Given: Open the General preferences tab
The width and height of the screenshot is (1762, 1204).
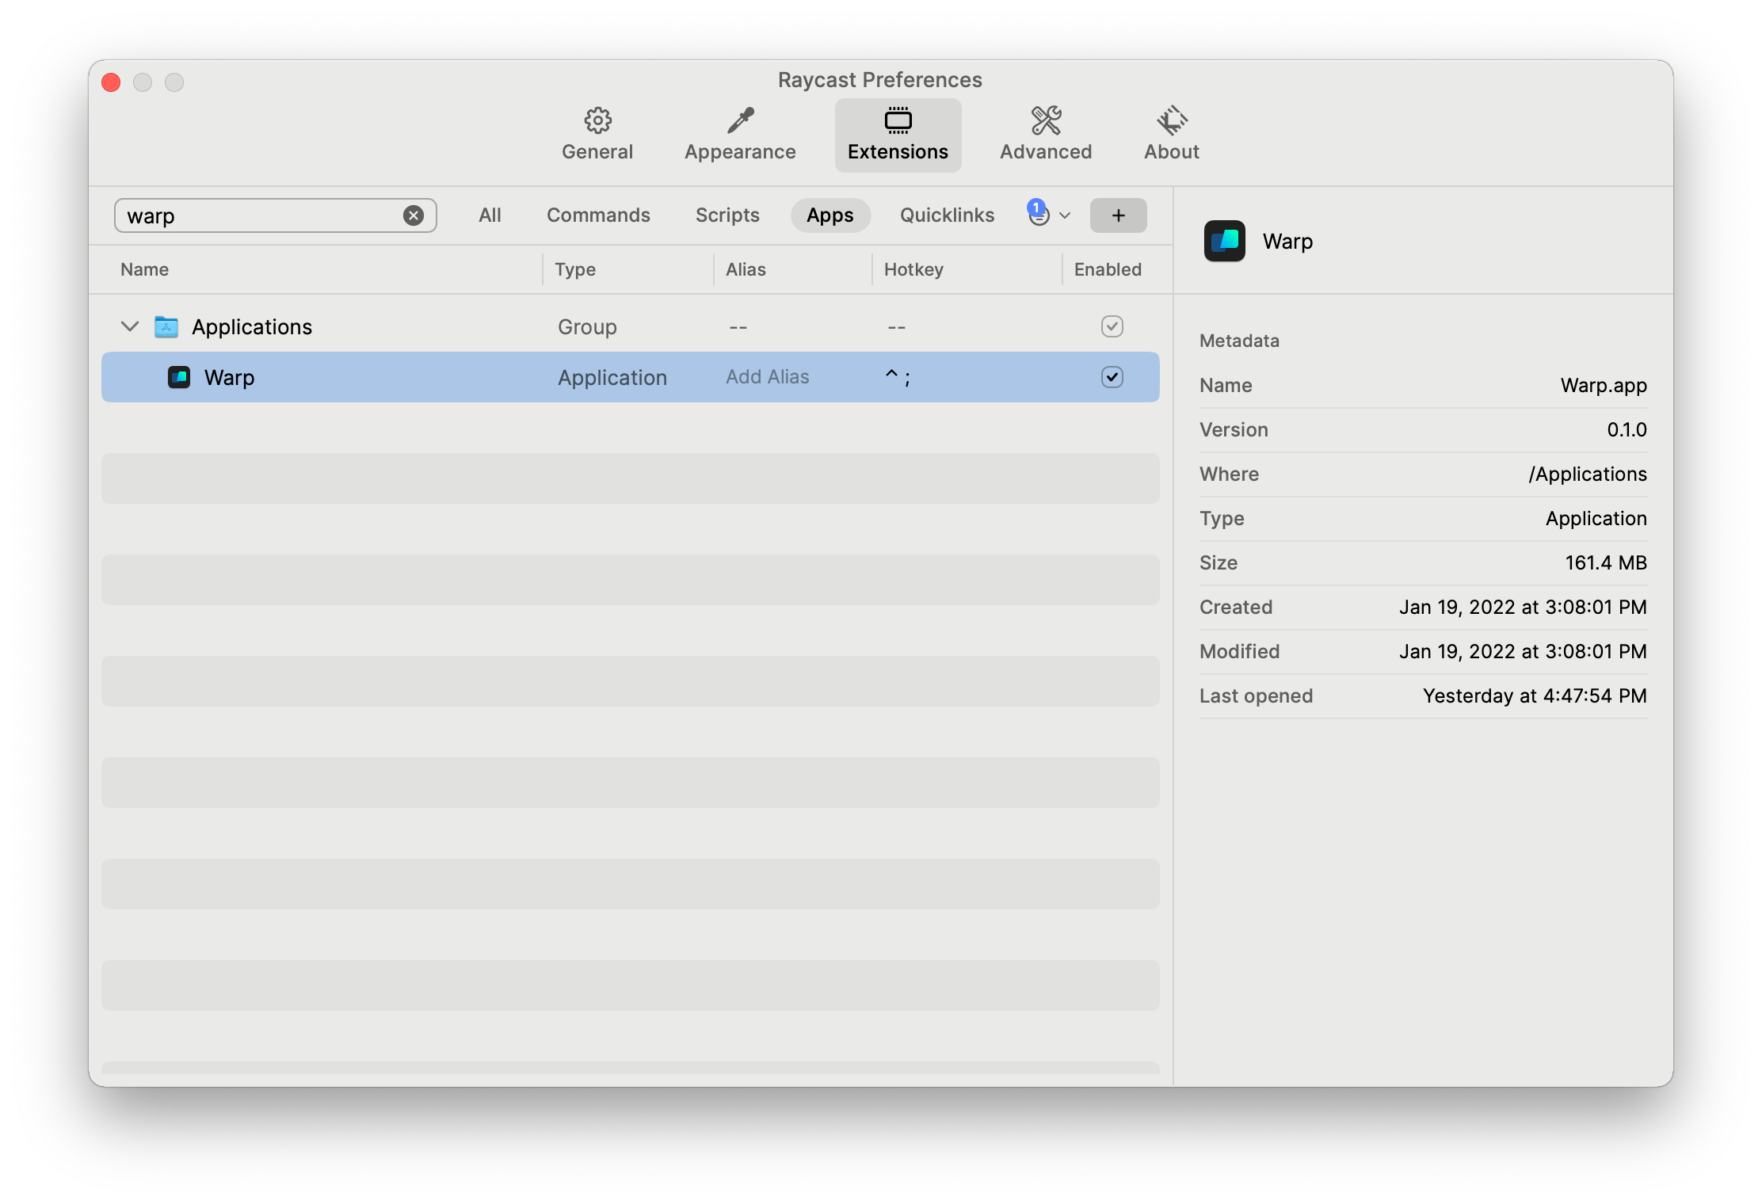Looking at the screenshot, I should pos(597,135).
